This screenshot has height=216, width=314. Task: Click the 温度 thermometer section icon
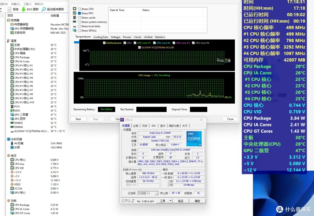click(x=8, y=41)
